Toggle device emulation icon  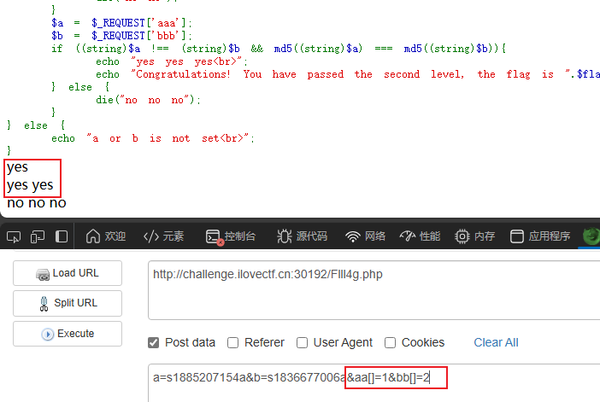pos(38,237)
